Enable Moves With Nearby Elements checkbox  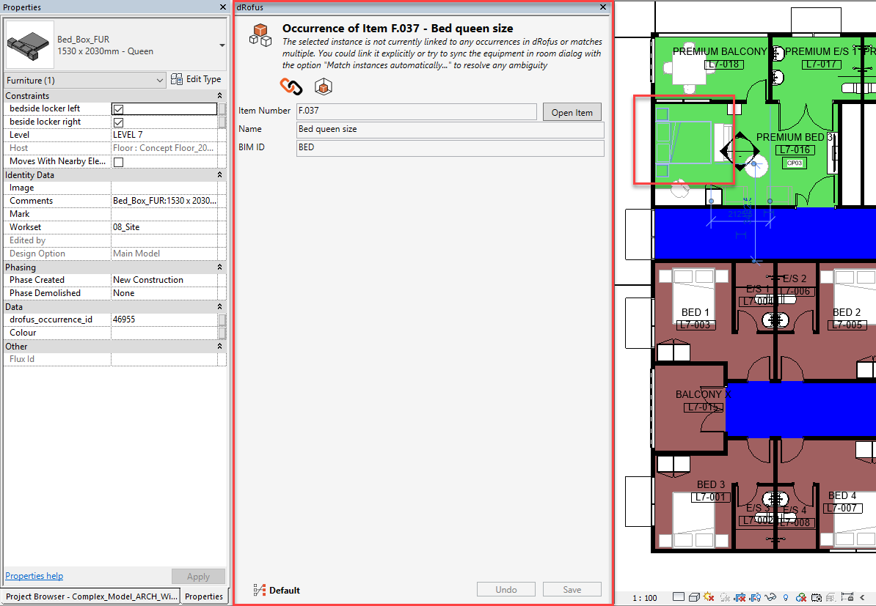click(118, 162)
